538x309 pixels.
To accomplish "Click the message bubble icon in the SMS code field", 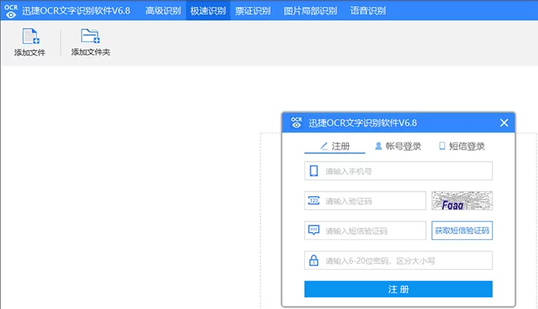I will (314, 230).
